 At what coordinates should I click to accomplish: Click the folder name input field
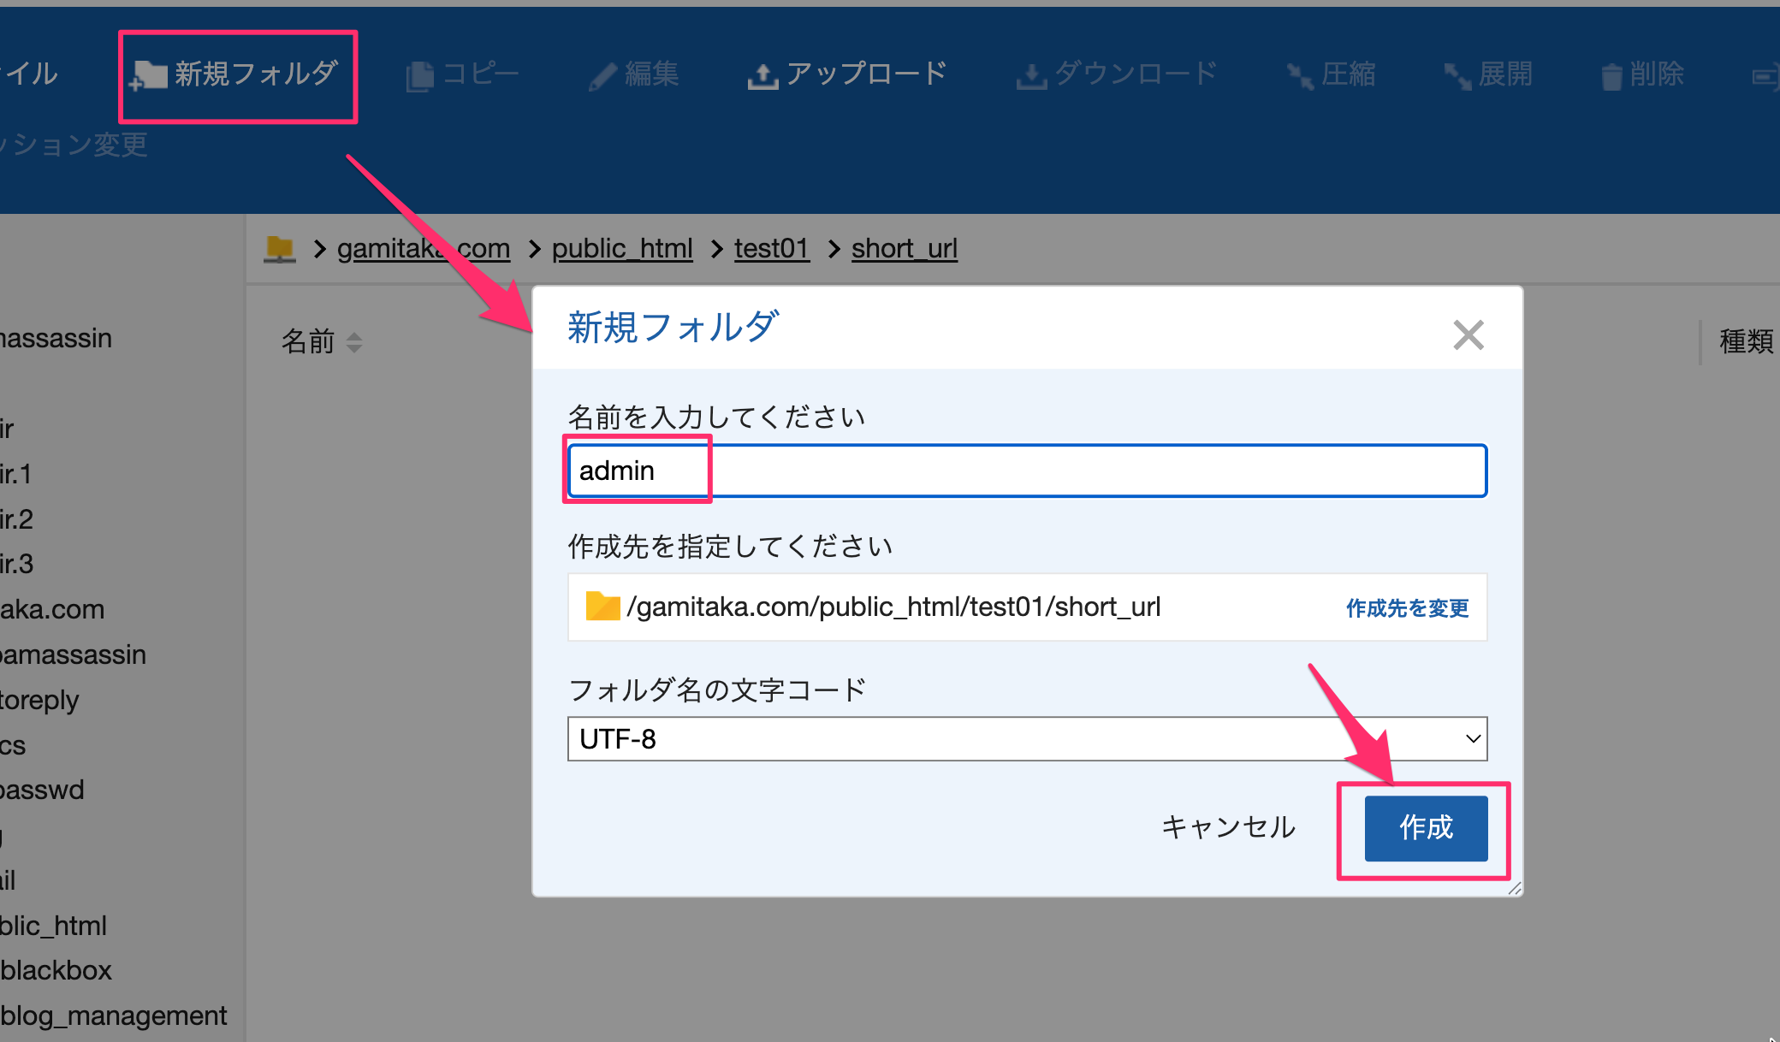(x=1027, y=471)
